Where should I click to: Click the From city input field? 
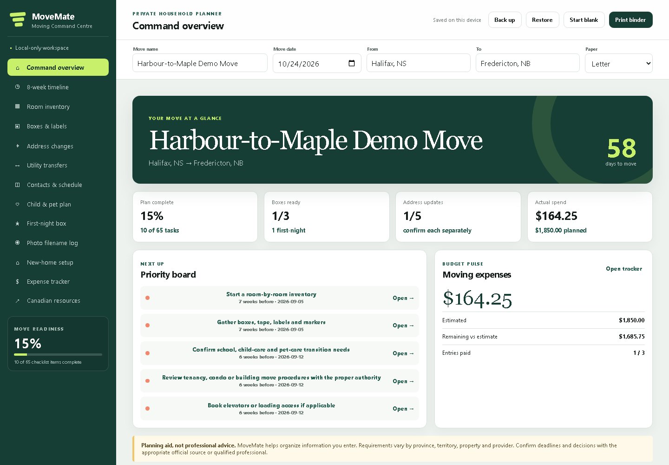[418, 63]
